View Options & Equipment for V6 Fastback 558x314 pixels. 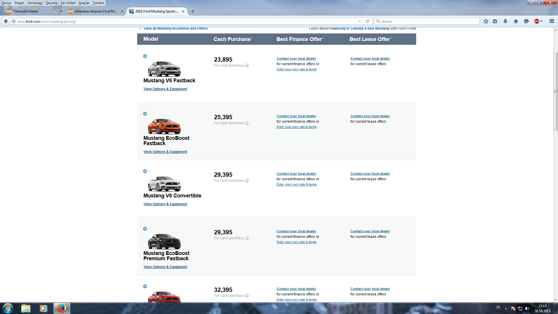[x=165, y=89]
